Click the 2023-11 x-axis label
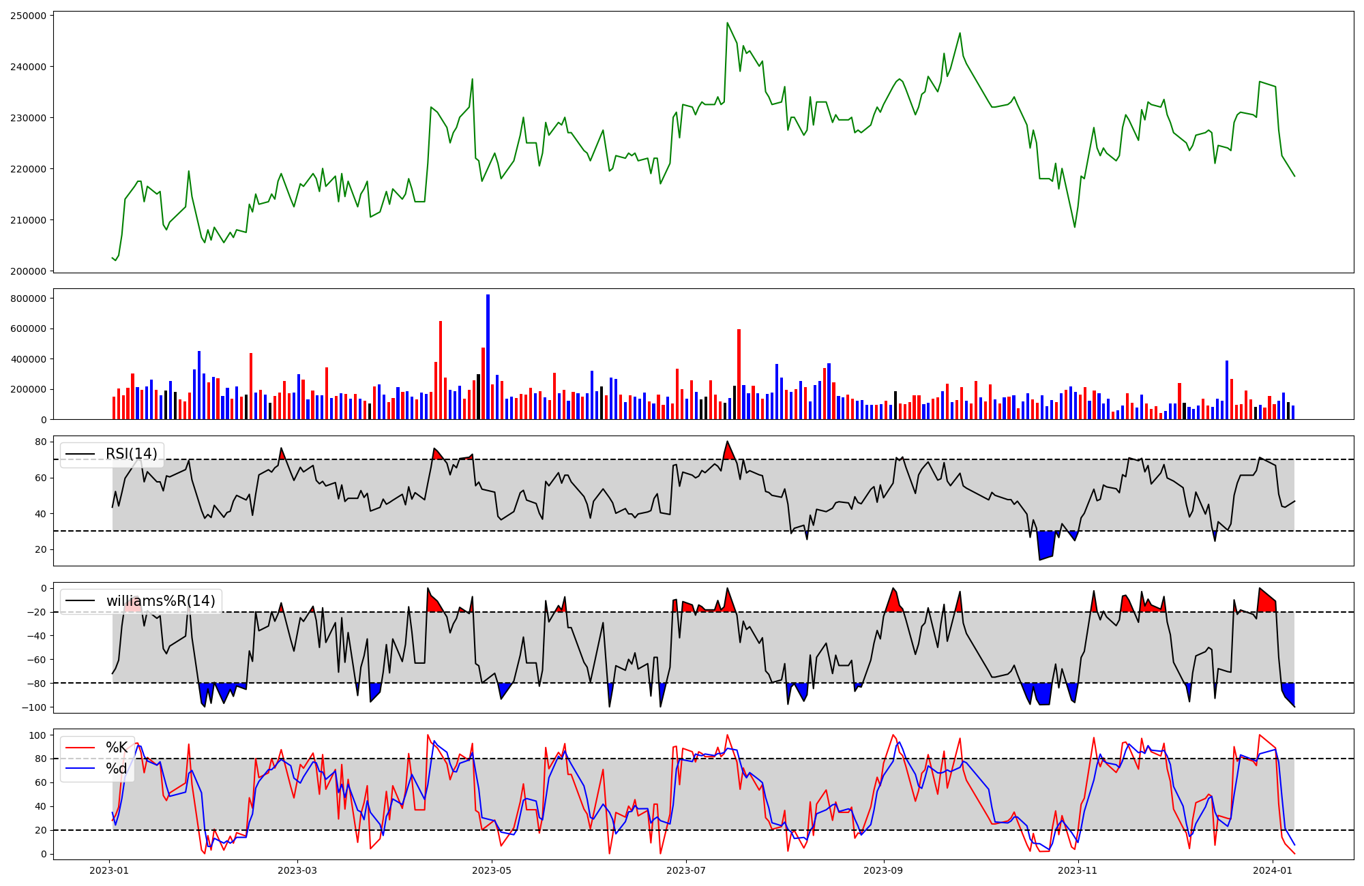 pyautogui.click(x=1078, y=870)
